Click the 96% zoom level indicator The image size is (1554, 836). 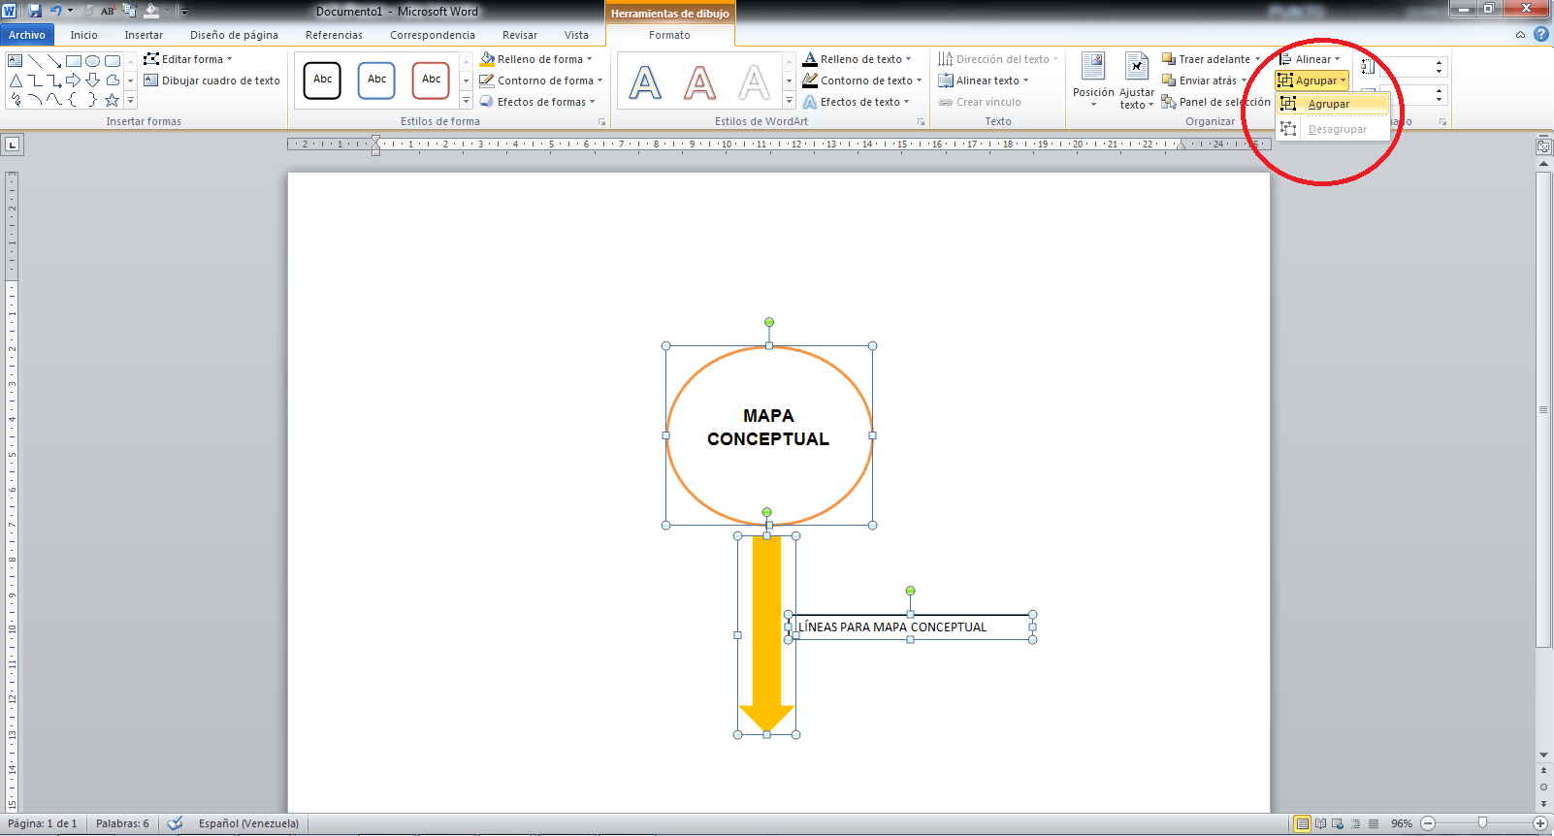[1402, 823]
